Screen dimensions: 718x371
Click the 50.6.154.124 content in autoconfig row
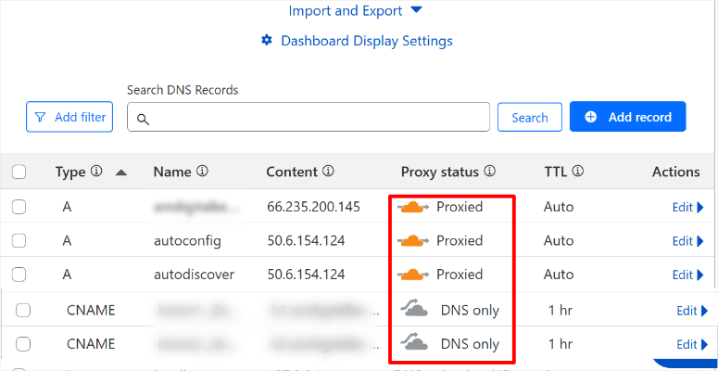pyautogui.click(x=306, y=241)
